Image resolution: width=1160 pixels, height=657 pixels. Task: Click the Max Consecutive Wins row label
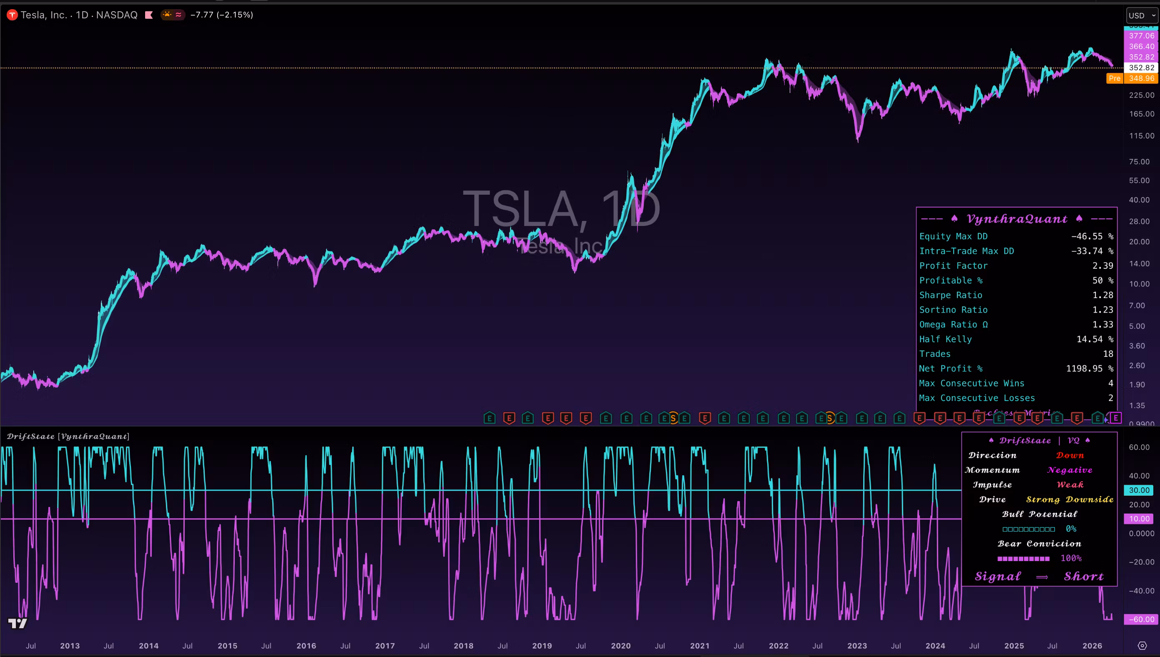(x=972, y=384)
